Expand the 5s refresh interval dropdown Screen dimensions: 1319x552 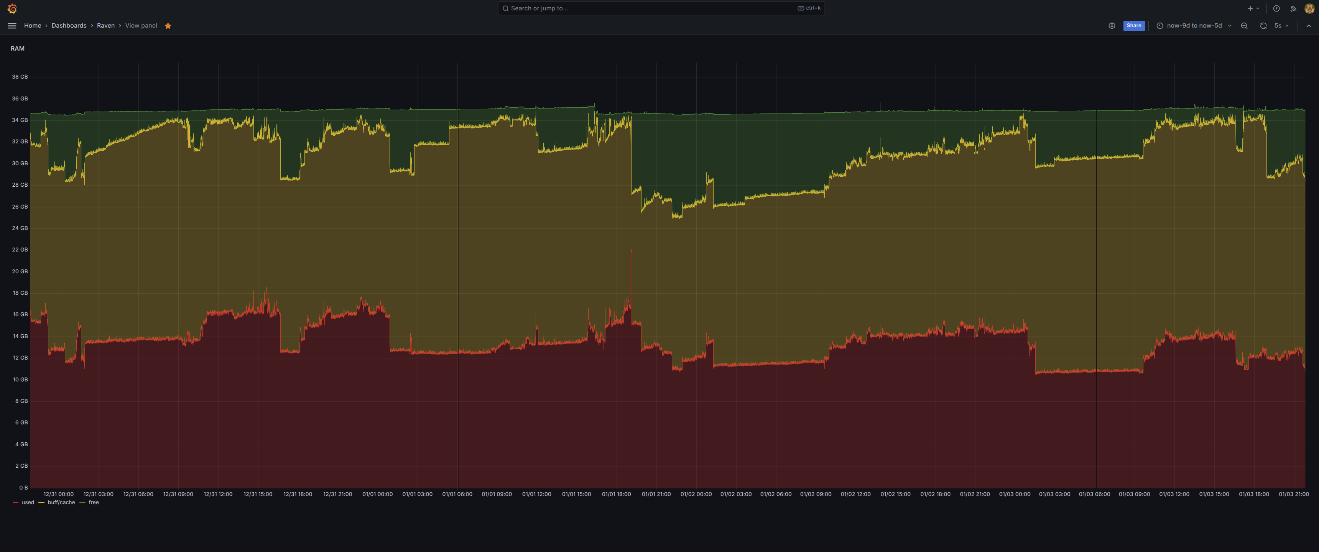tap(1281, 26)
